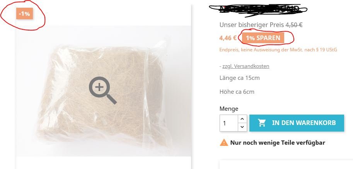
Task: Click the current price 4,46 €
Action: 228,38
